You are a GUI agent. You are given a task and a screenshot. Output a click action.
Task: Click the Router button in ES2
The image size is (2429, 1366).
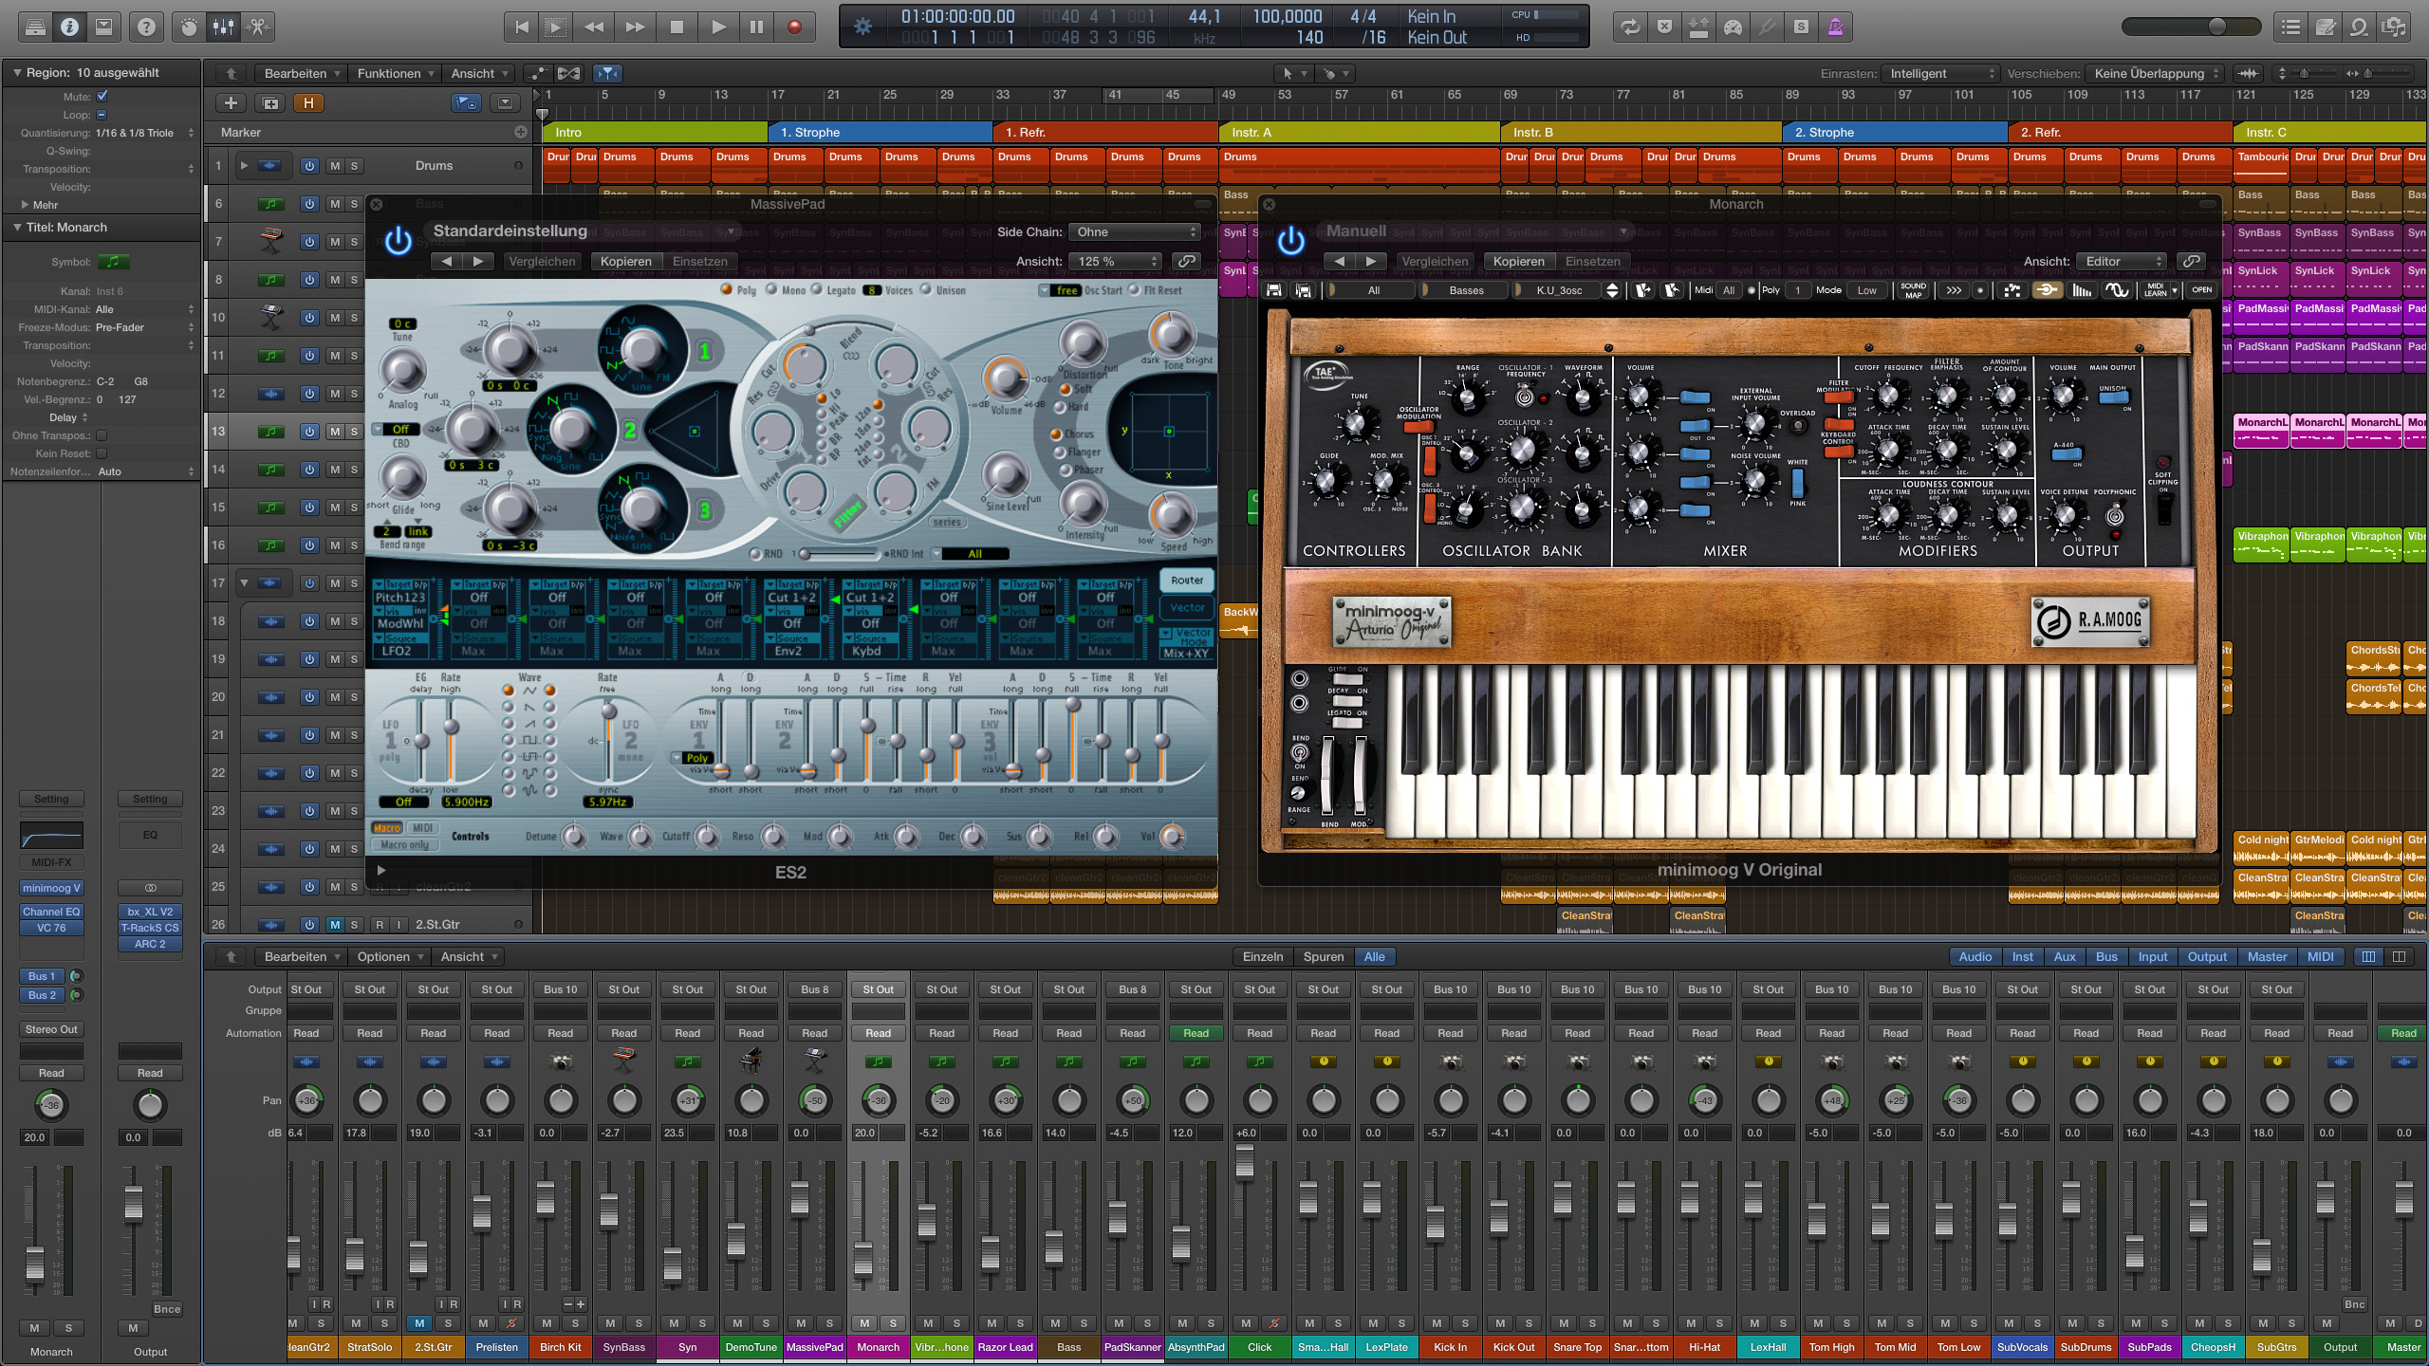click(1186, 581)
